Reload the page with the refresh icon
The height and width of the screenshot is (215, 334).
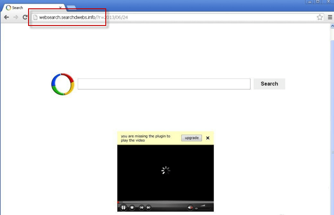coord(25,17)
